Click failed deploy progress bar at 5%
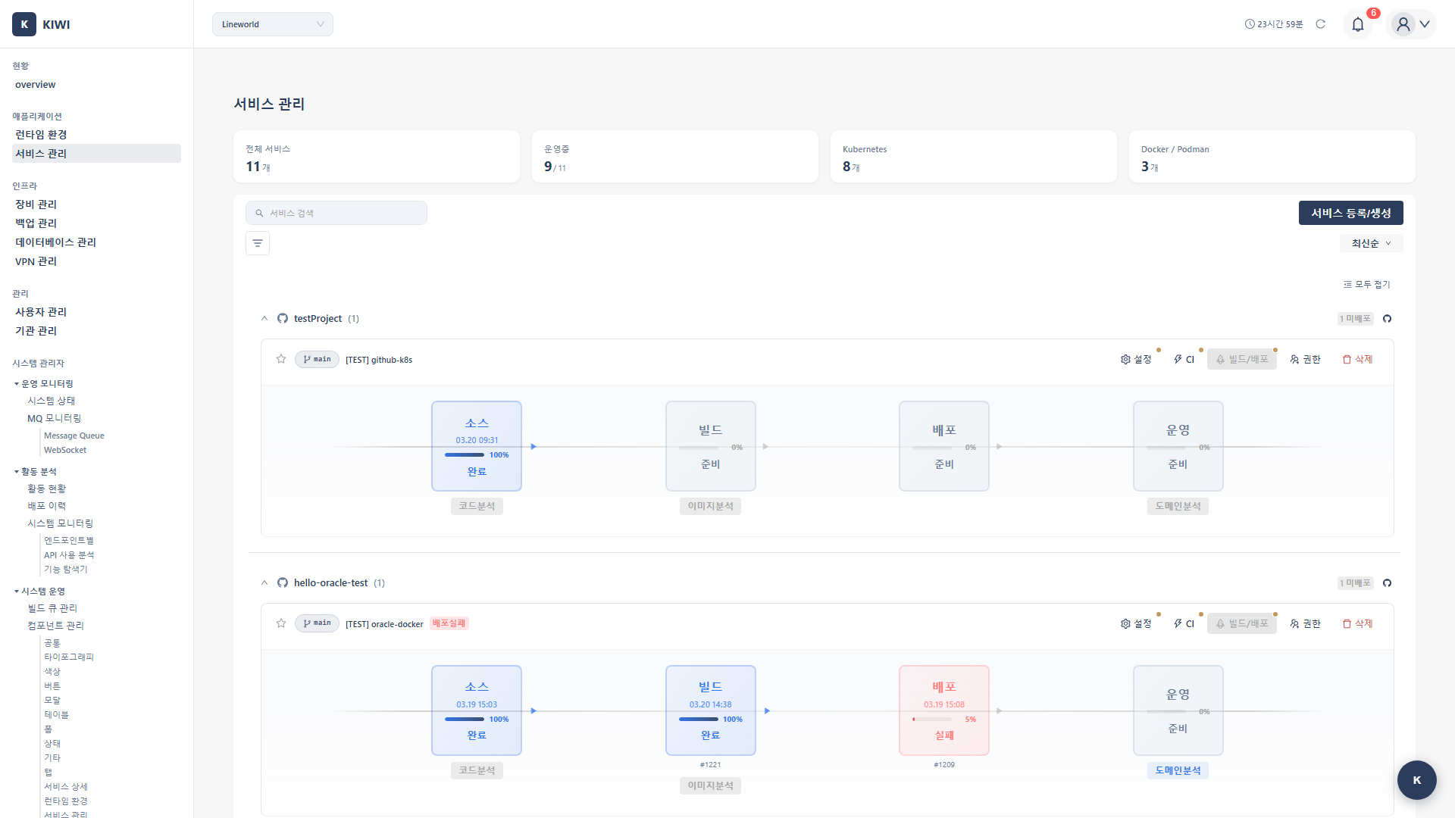1455x818 pixels. point(933,720)
